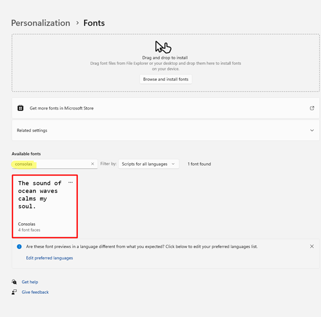Click the Microsoft Store icon
The image size is (321, 317).
point(20,108)
